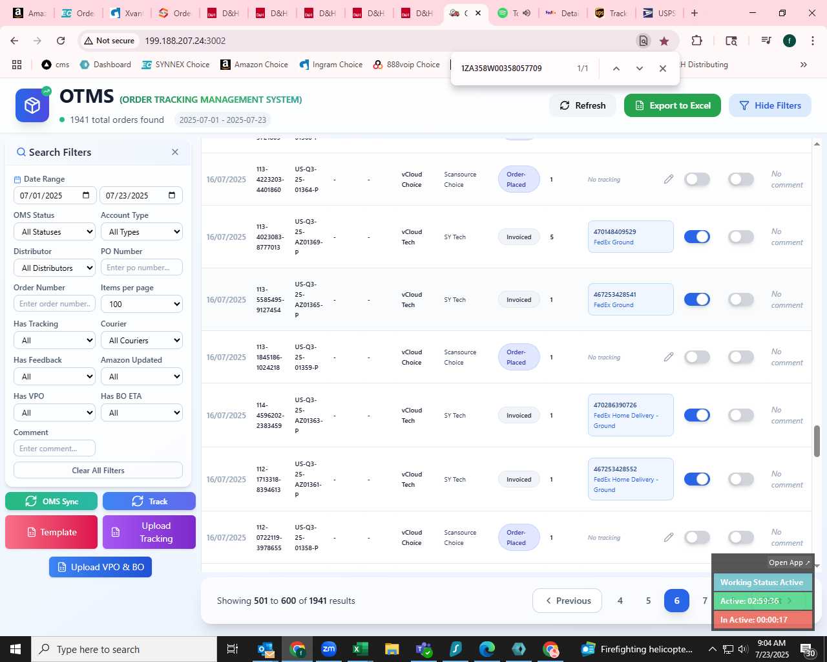Disable first switch for tracking 467253428552

(697, 479)
